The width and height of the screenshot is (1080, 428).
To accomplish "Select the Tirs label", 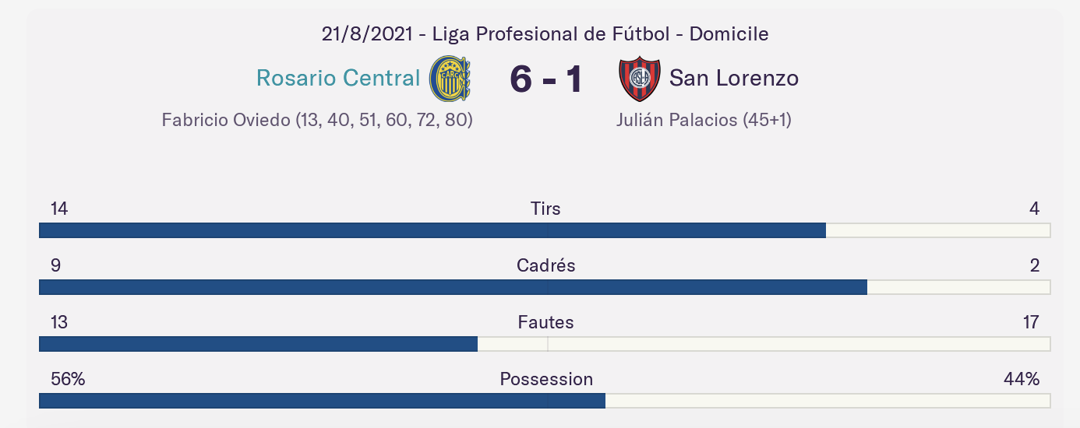I will pos(545,209).
